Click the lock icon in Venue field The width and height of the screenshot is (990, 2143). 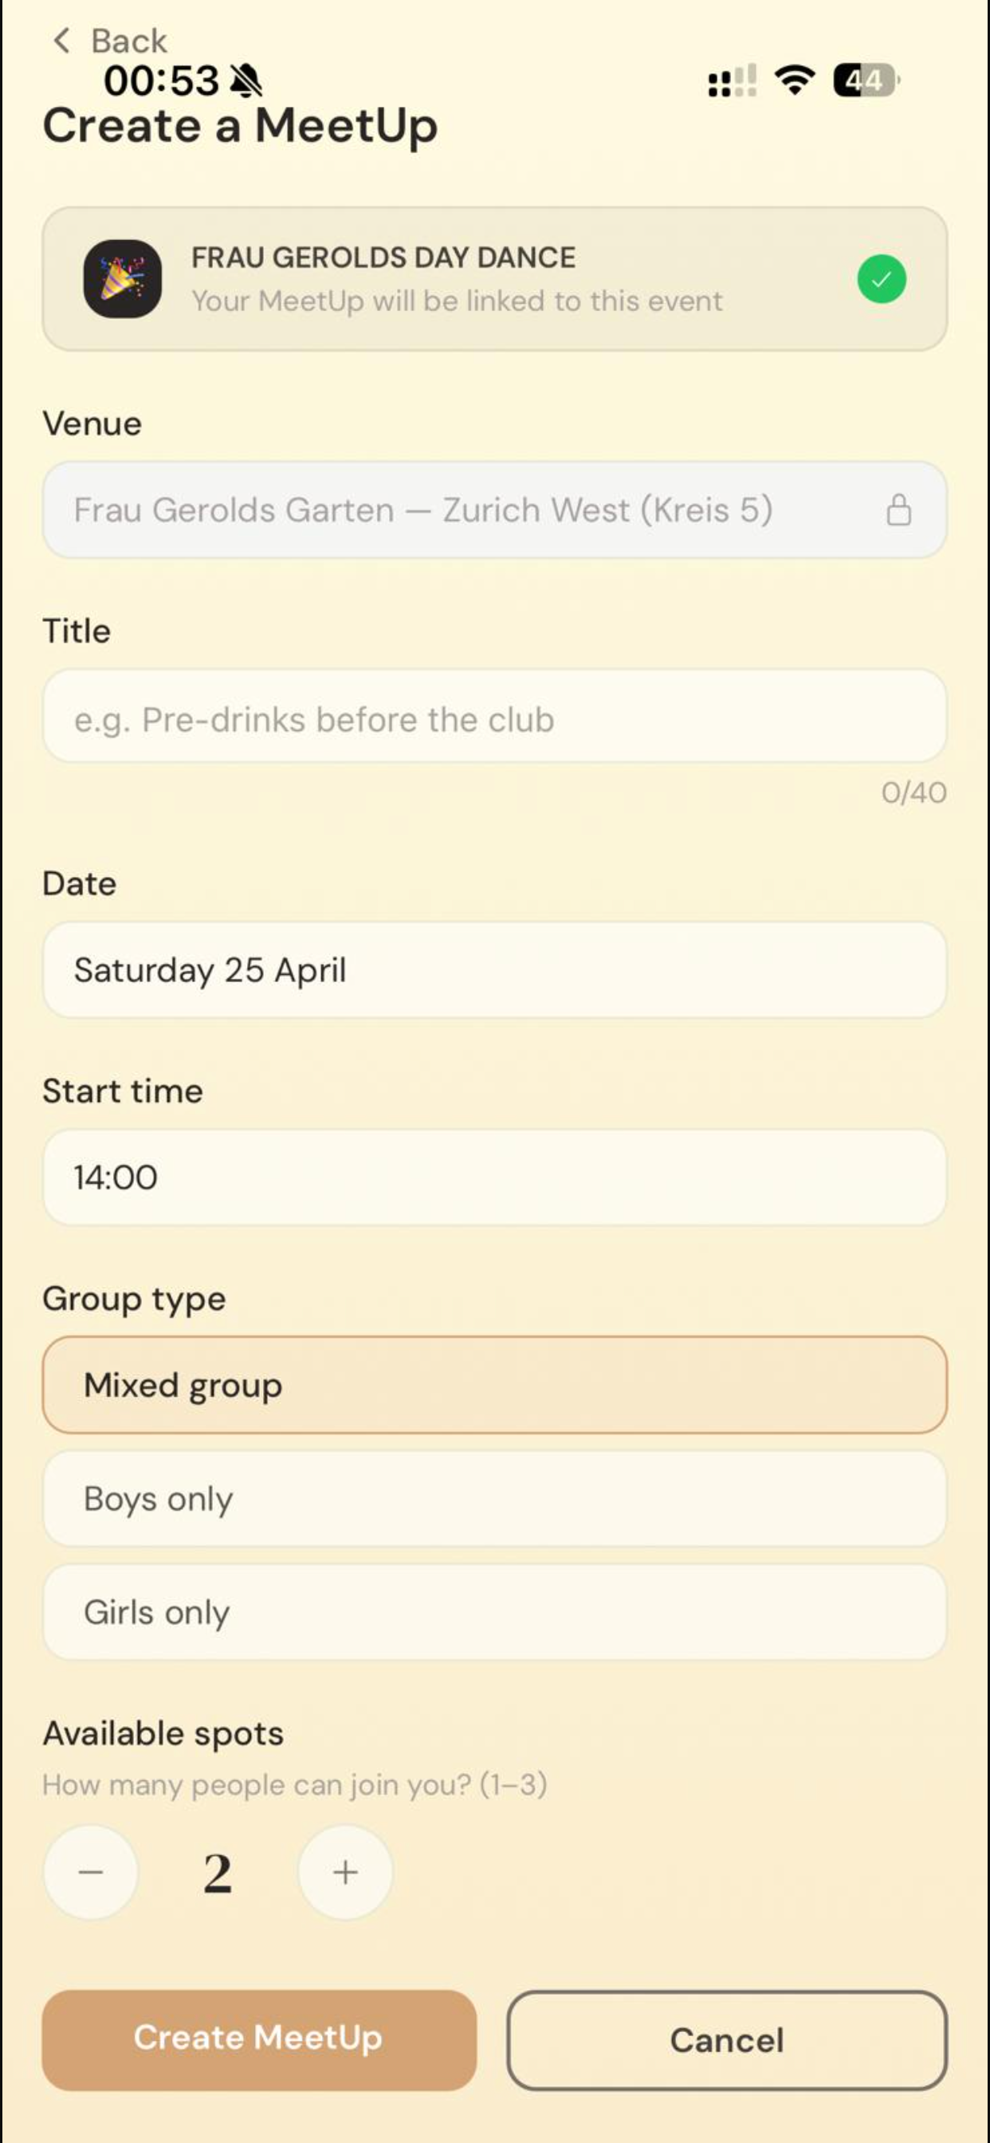[898, 510]
